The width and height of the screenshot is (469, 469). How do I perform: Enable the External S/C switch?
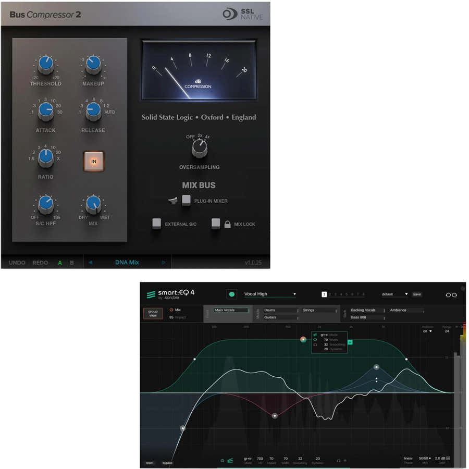(x=156, y=224)
